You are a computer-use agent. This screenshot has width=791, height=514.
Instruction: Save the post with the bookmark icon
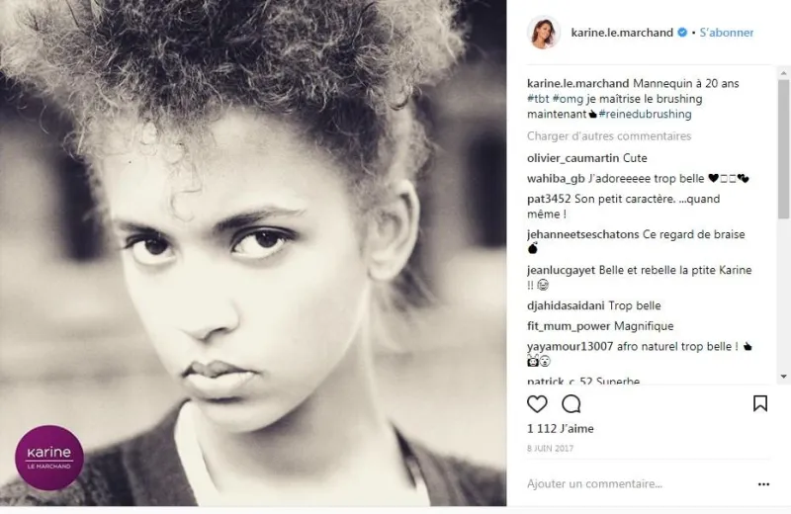coord(759,403)
